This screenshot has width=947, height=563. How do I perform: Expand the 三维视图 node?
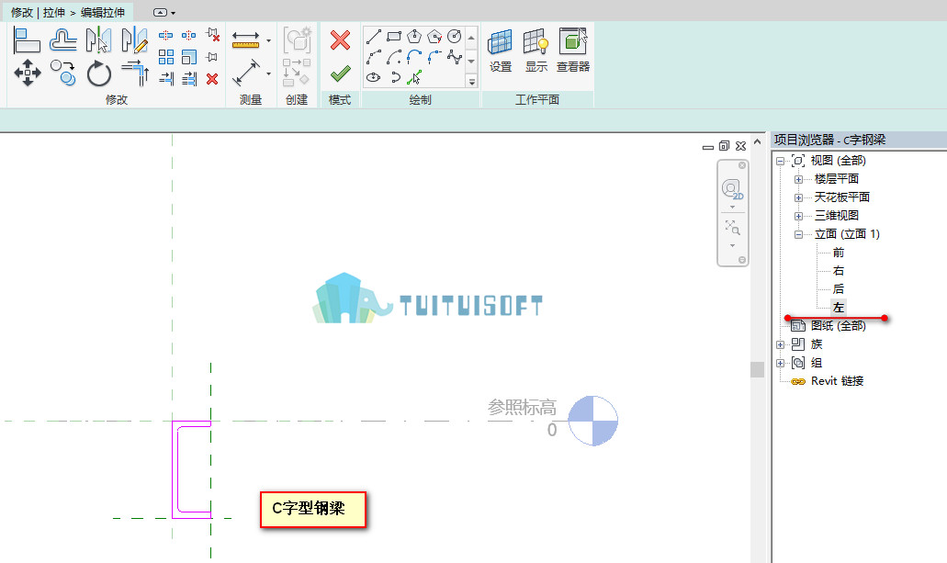pyautogui.click(x=798, y=216)
